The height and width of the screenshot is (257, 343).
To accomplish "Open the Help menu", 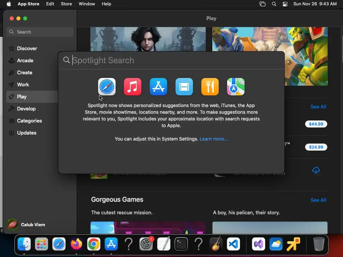I will (x=106, y=4).
